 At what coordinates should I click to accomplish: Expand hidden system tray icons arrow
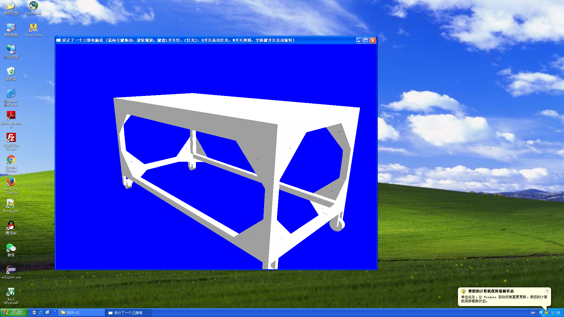click(541, 313)
